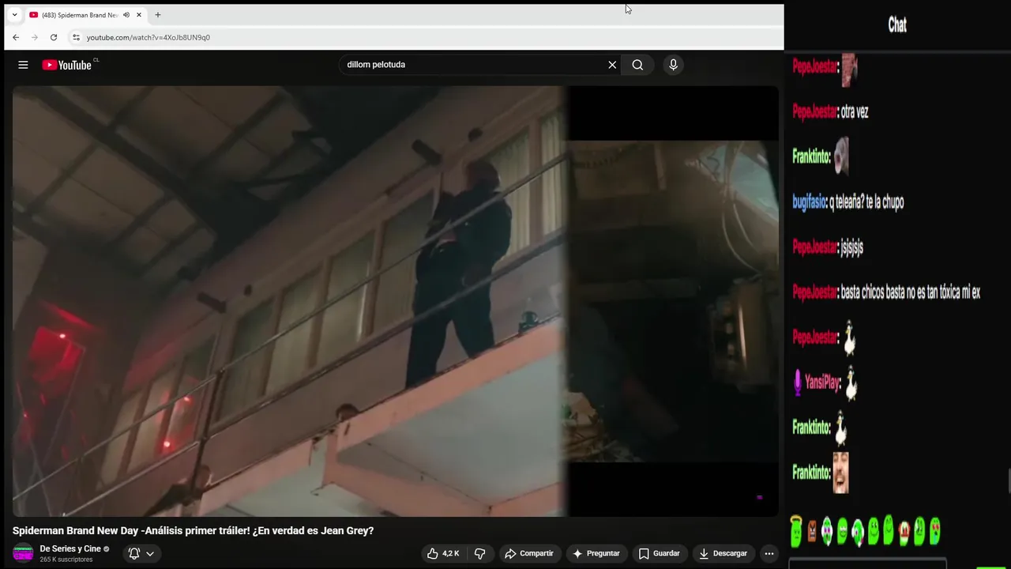Open De Series y Cine channel avatar

point(23,552)
